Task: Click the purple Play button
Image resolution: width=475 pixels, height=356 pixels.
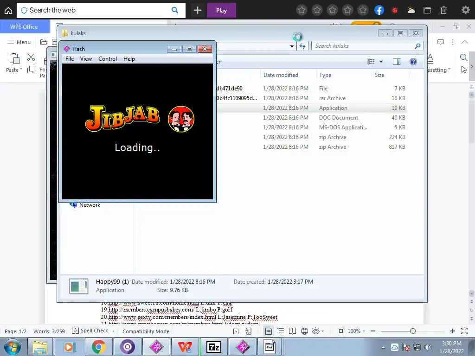Action: pos(221,11)
